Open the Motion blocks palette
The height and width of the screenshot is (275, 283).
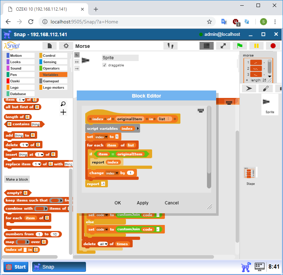(21, 55)
